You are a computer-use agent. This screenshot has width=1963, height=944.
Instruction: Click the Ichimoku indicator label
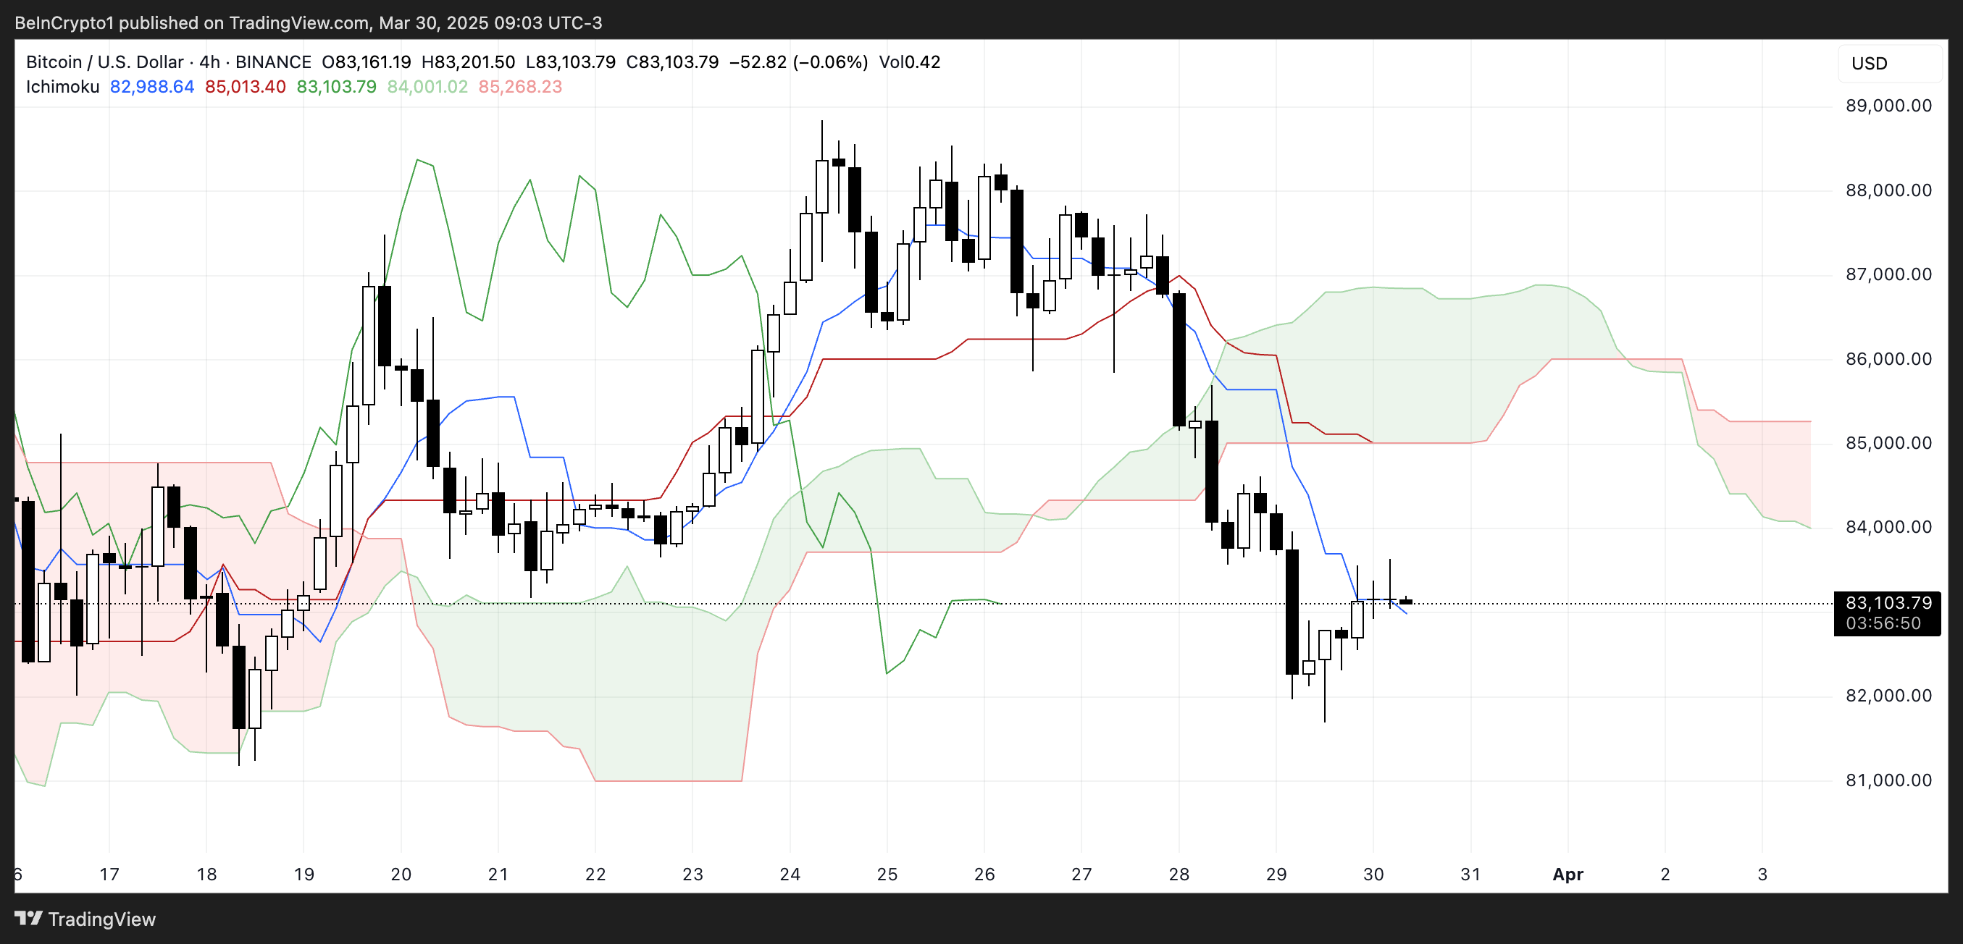(x=62, y=87)
